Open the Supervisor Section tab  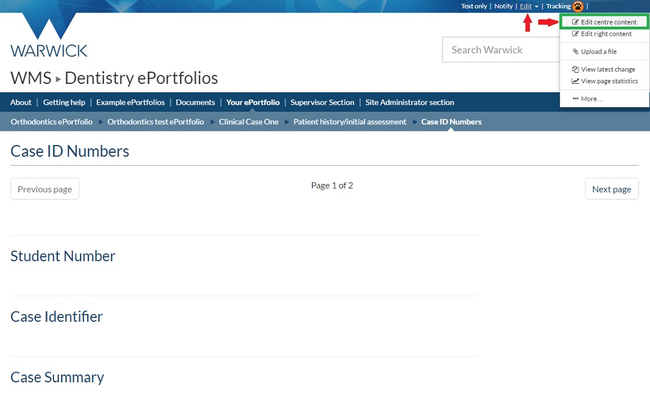coord(322,102)
